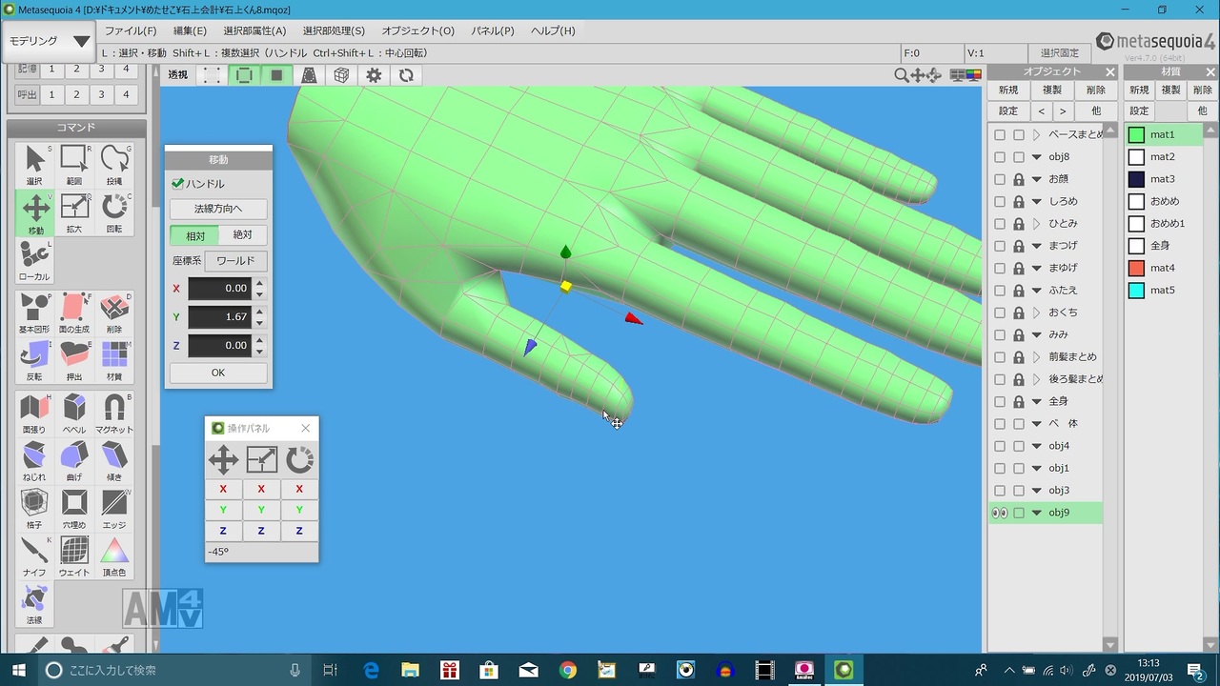Open the オブジェクト(O) menu
Viewport: 1220px width, 686px height.
point(418,30)
